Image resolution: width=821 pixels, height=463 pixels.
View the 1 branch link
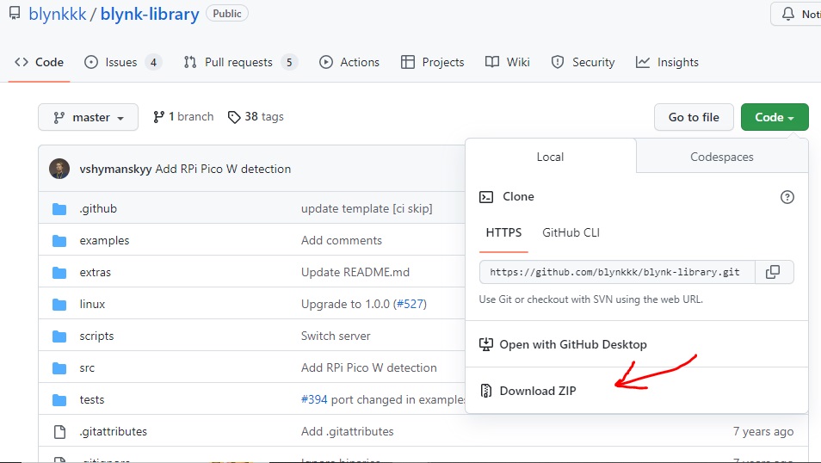[x=183, y=117]
